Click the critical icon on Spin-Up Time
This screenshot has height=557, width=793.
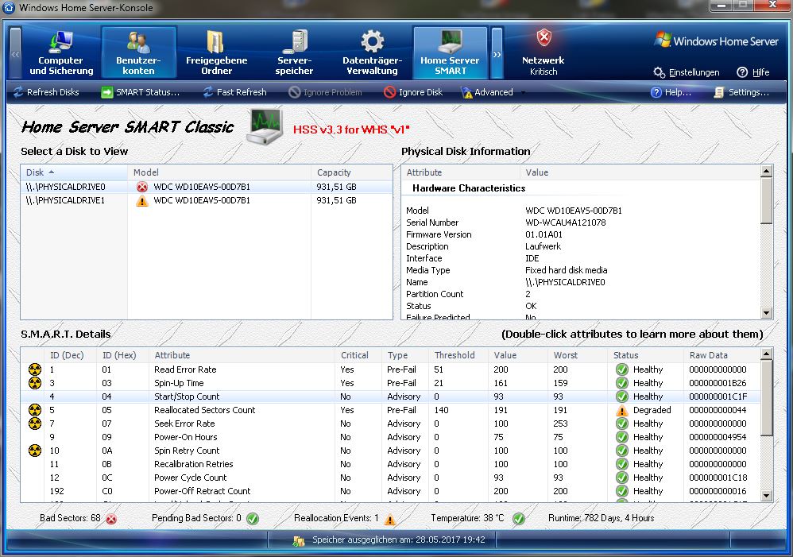35,383
